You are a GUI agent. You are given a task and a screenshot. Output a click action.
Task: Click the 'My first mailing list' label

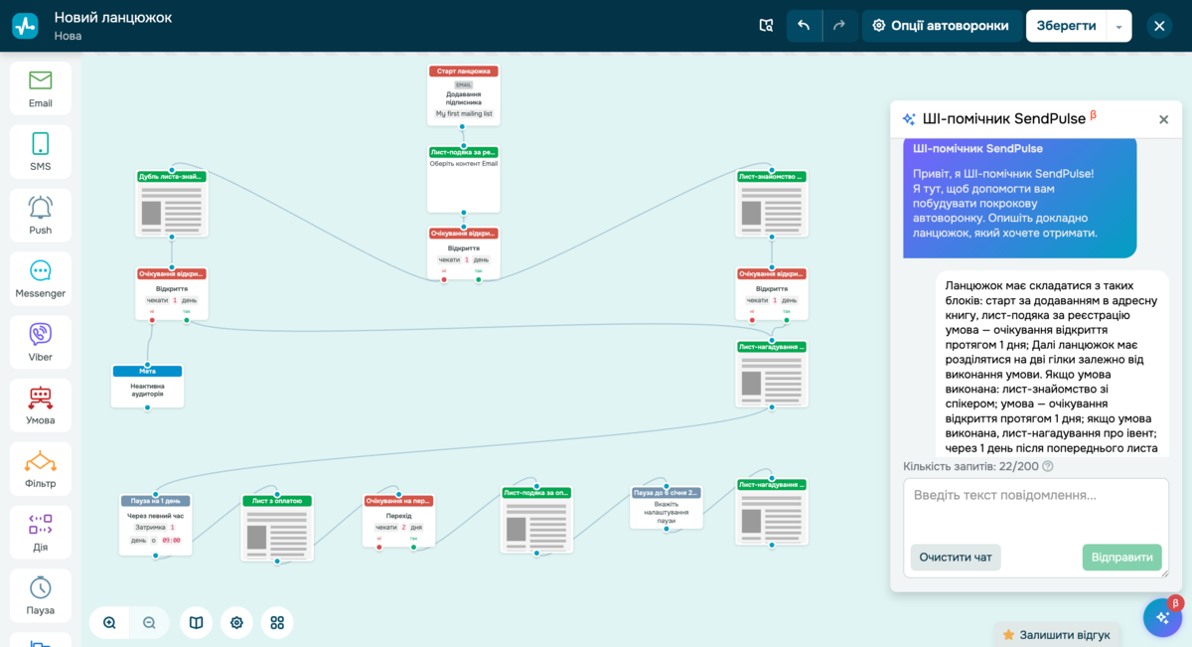pos(464,113)
